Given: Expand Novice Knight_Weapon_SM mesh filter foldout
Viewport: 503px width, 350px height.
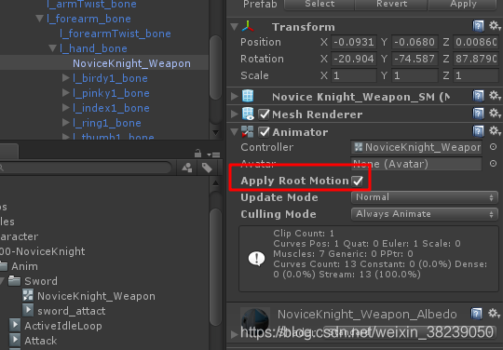Looking at the screenshot, I should (235, 96).
